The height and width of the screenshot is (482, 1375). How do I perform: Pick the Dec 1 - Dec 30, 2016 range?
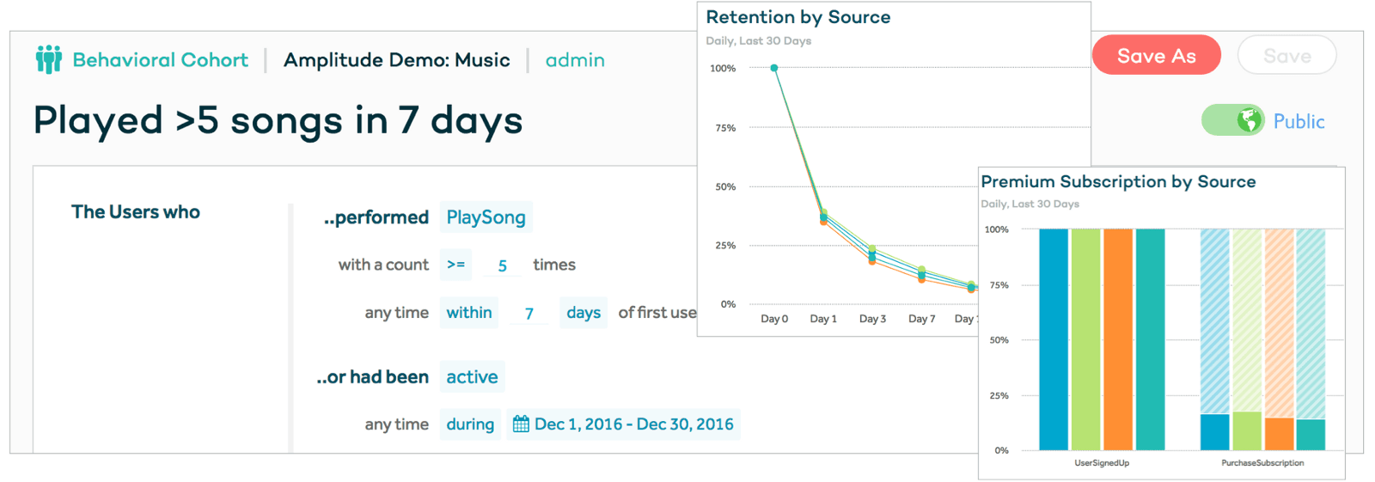(633, 424)
